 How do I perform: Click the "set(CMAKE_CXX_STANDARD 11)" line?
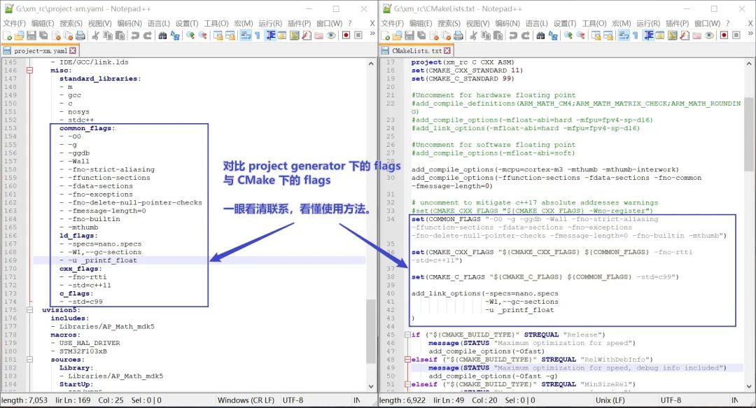click(467, 71)
